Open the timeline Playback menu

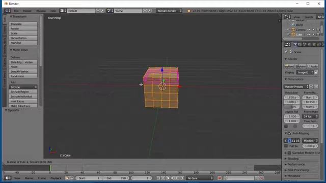56,178
